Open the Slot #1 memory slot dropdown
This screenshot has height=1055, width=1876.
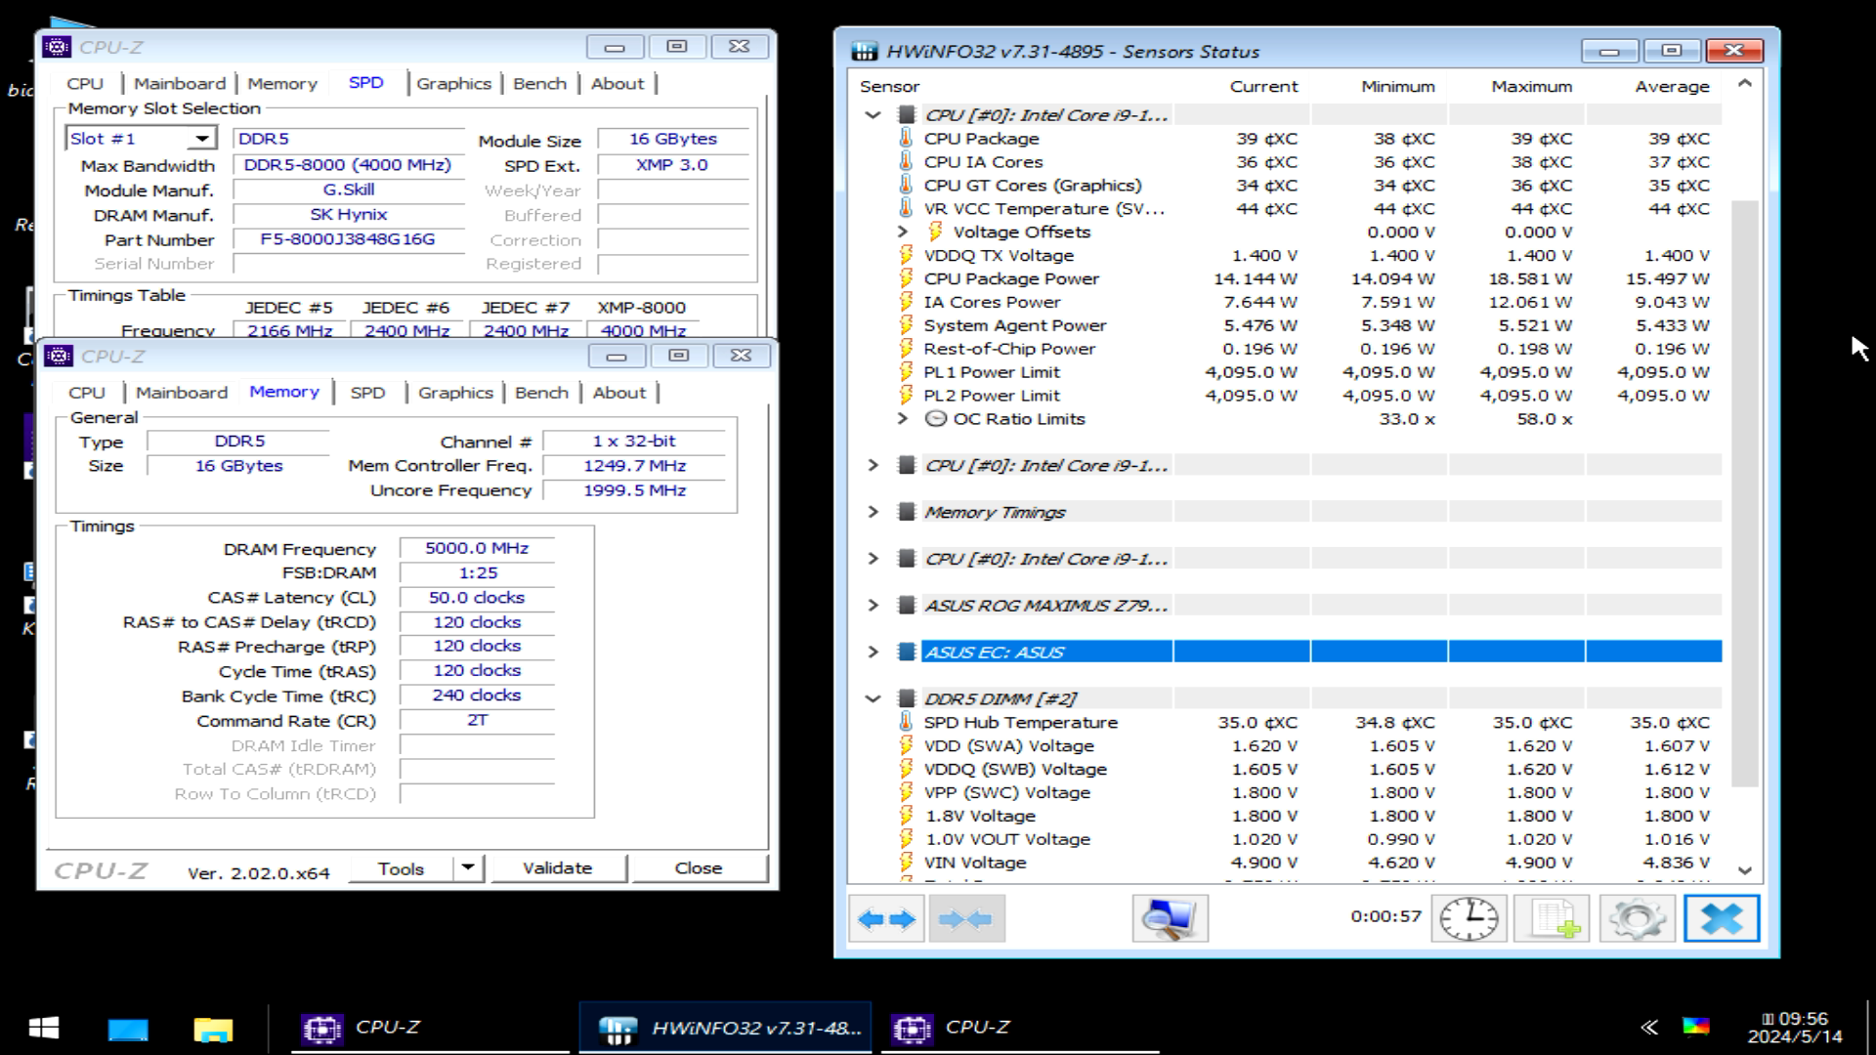tap(201, 139)
